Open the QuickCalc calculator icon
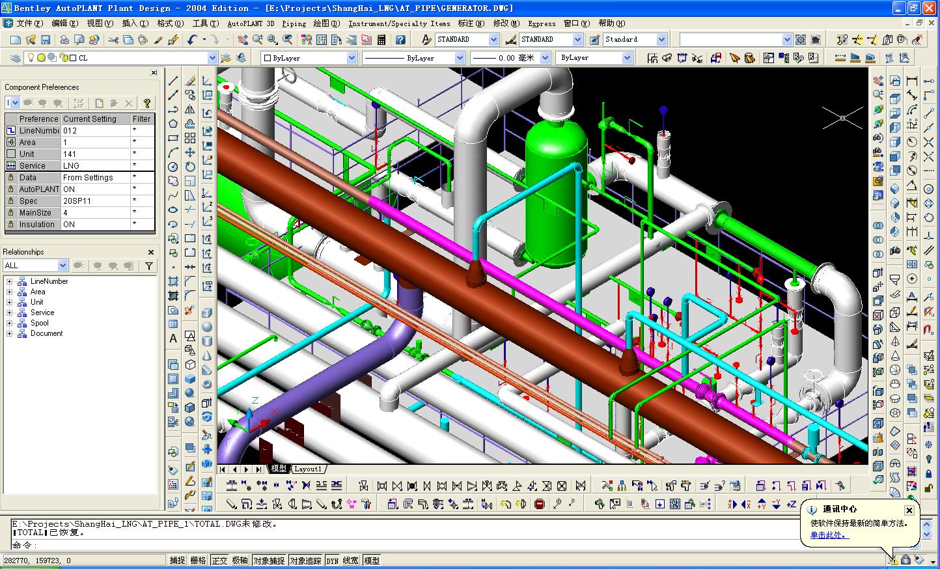 (381, 40)
